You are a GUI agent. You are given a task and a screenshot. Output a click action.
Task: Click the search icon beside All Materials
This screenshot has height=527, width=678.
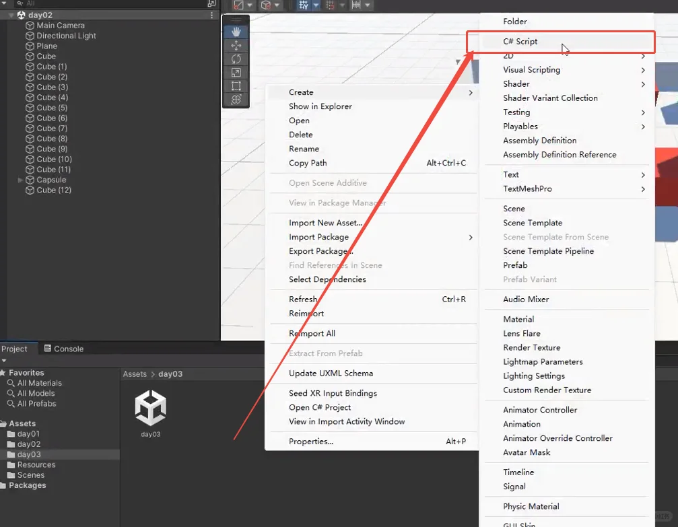point(11,383)
